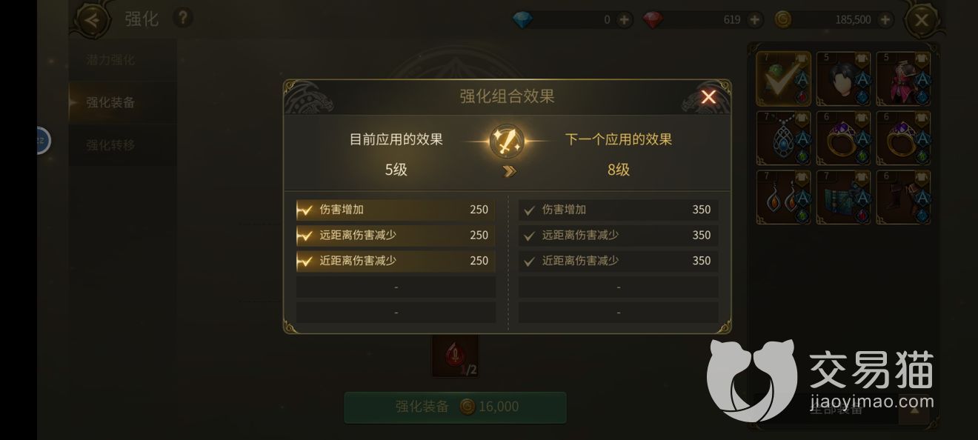Toggle current 远距离伤害减少 250 effect row
978x440 pixels.
[396, 236]
